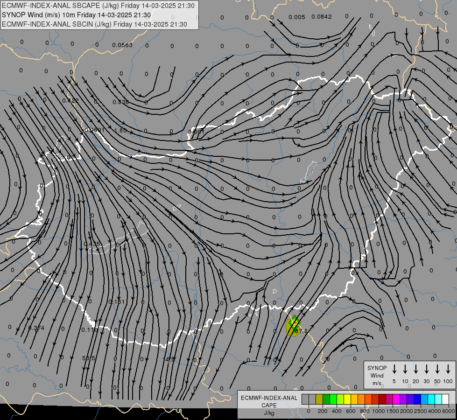The width and height of the screenshot is (457, 420).
Task: Click the 1000 tick label on CAPE scale
Action: click(x=378, y=411)
